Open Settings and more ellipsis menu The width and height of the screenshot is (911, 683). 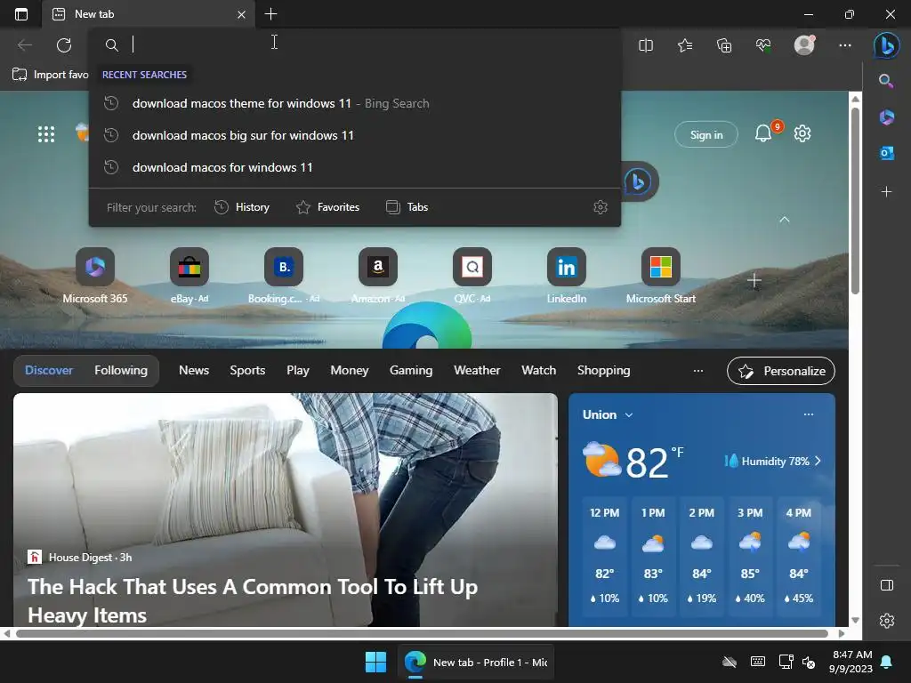point(845,45)
